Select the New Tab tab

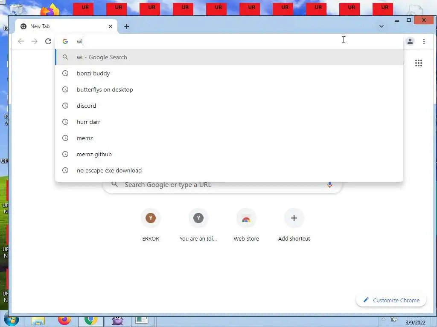coord(67,26)
